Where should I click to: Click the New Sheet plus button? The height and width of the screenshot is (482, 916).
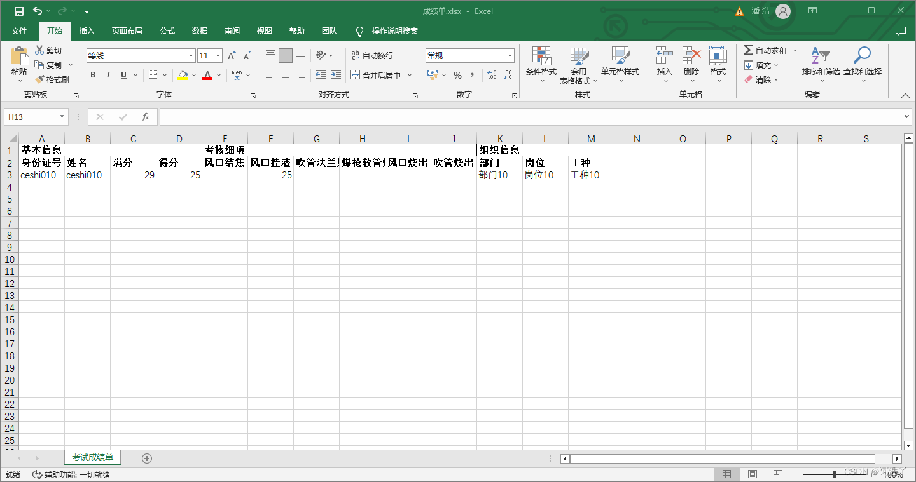146,457
